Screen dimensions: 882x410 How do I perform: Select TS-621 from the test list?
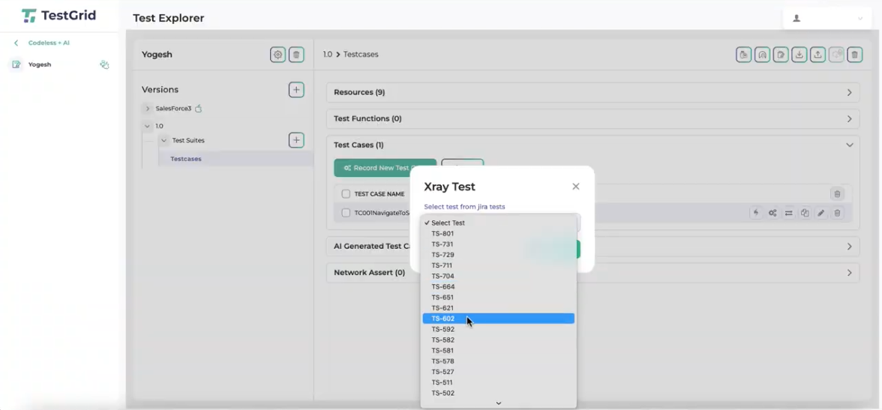tap(498, 308)
